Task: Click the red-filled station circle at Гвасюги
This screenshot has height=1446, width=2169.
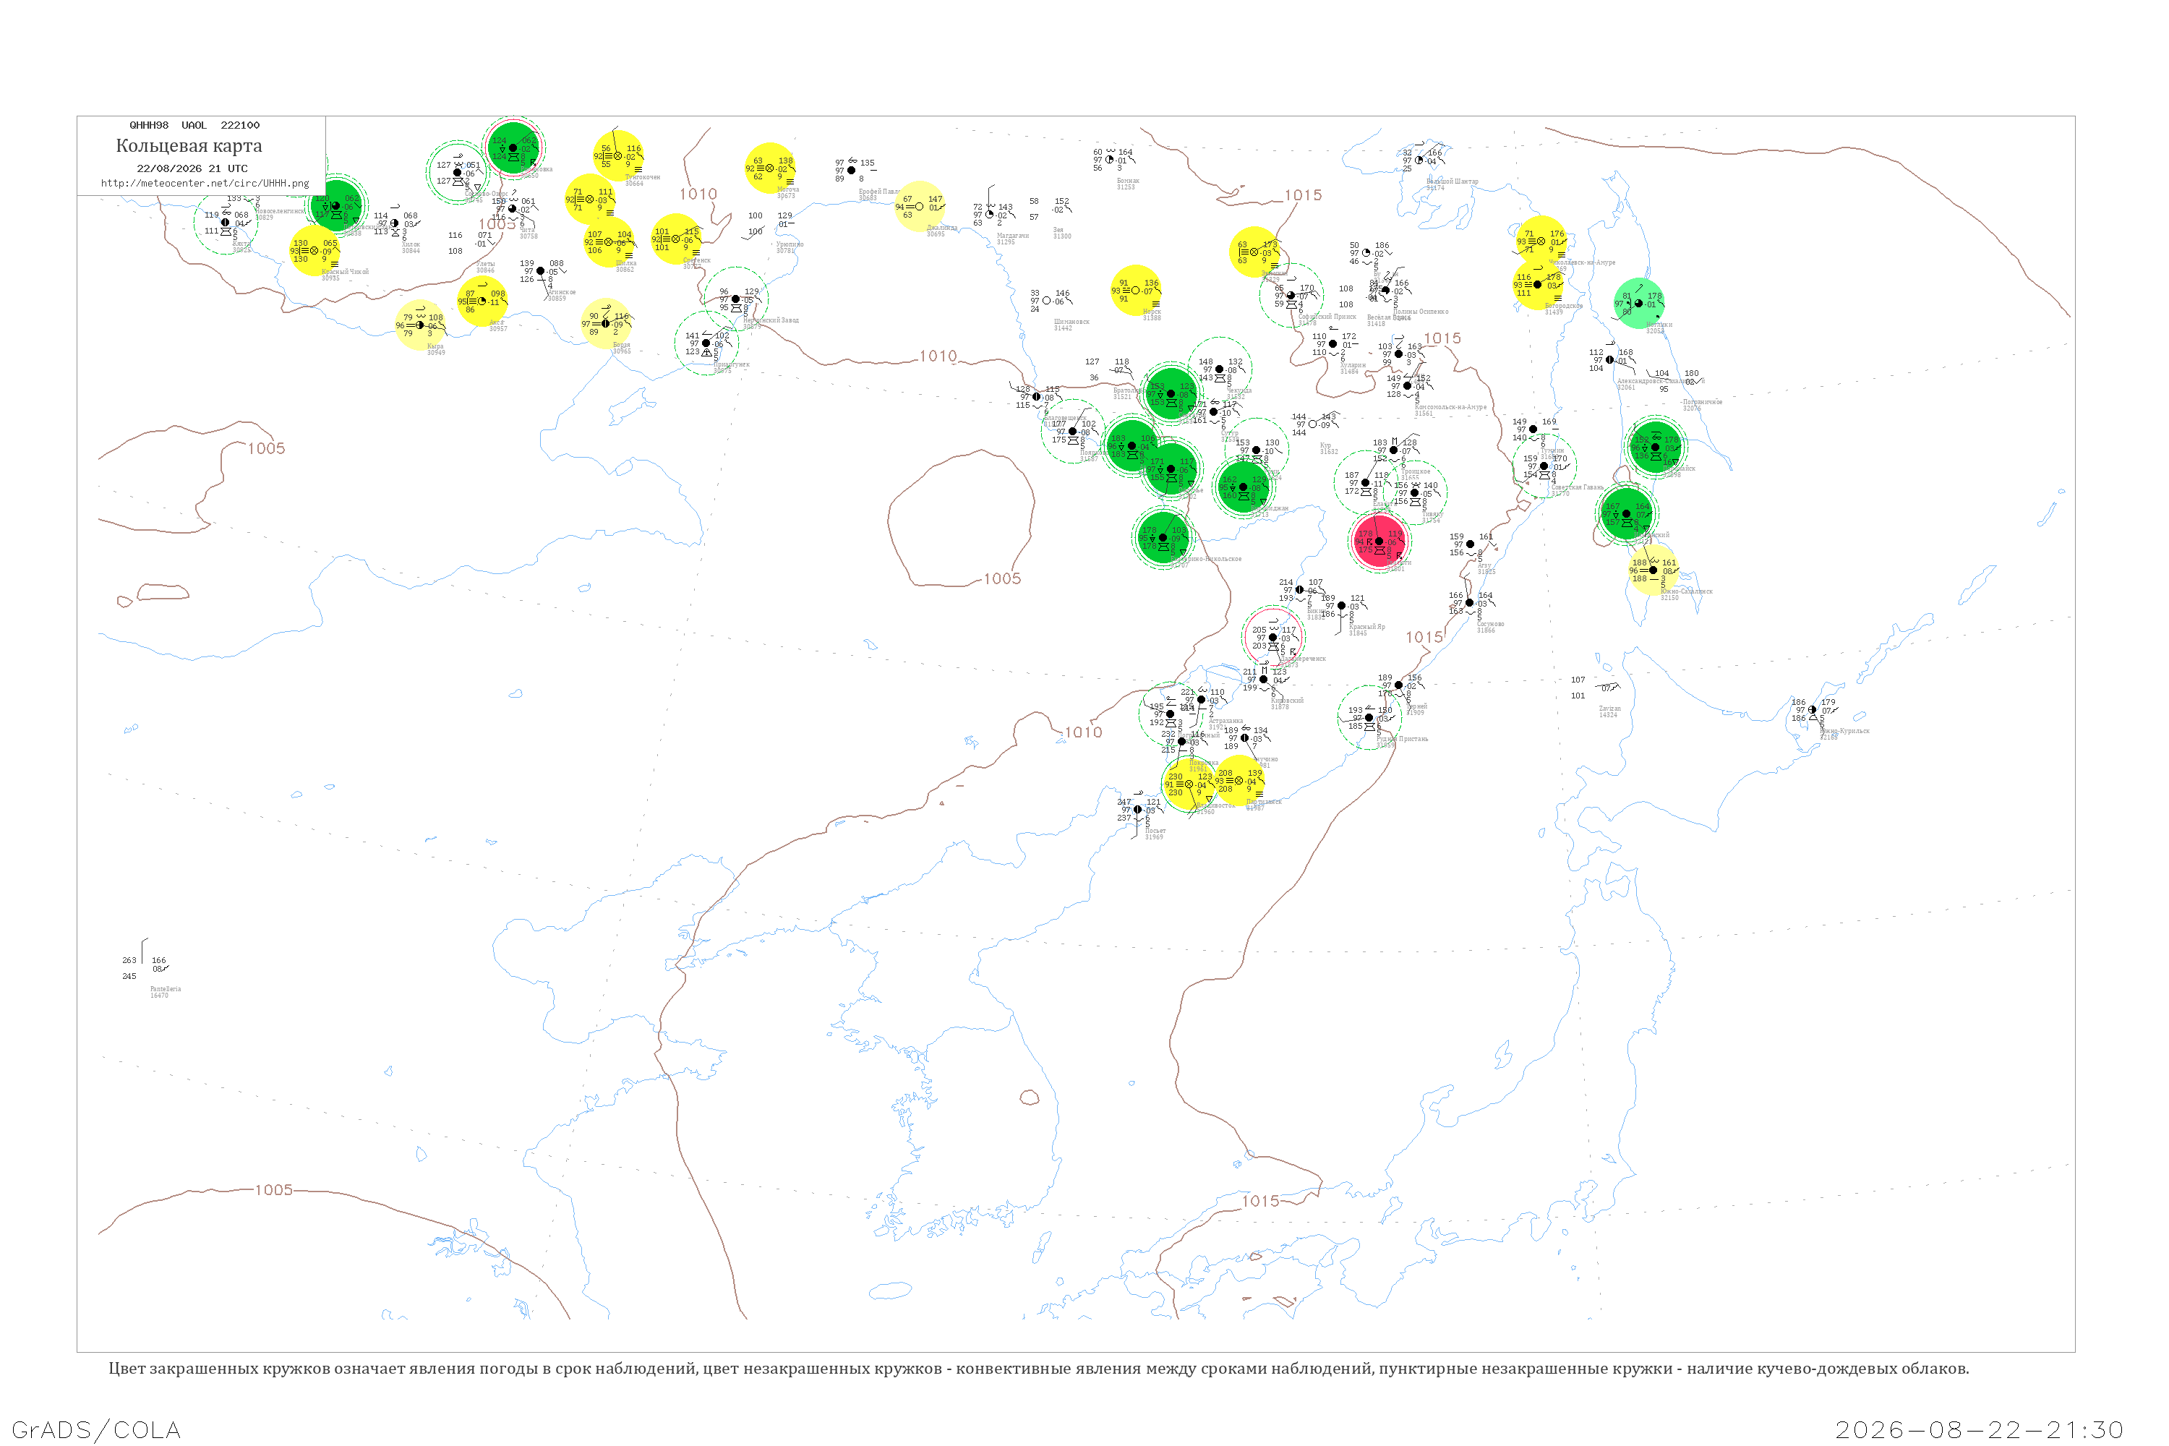Action: coord(1379,542)
